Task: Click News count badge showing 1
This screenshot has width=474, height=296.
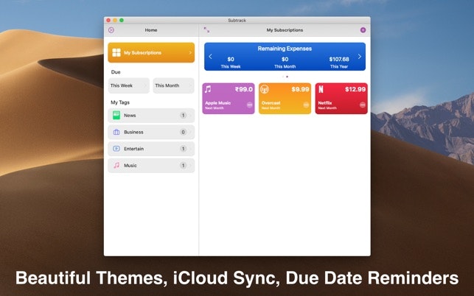Action: tap(183, 115)
